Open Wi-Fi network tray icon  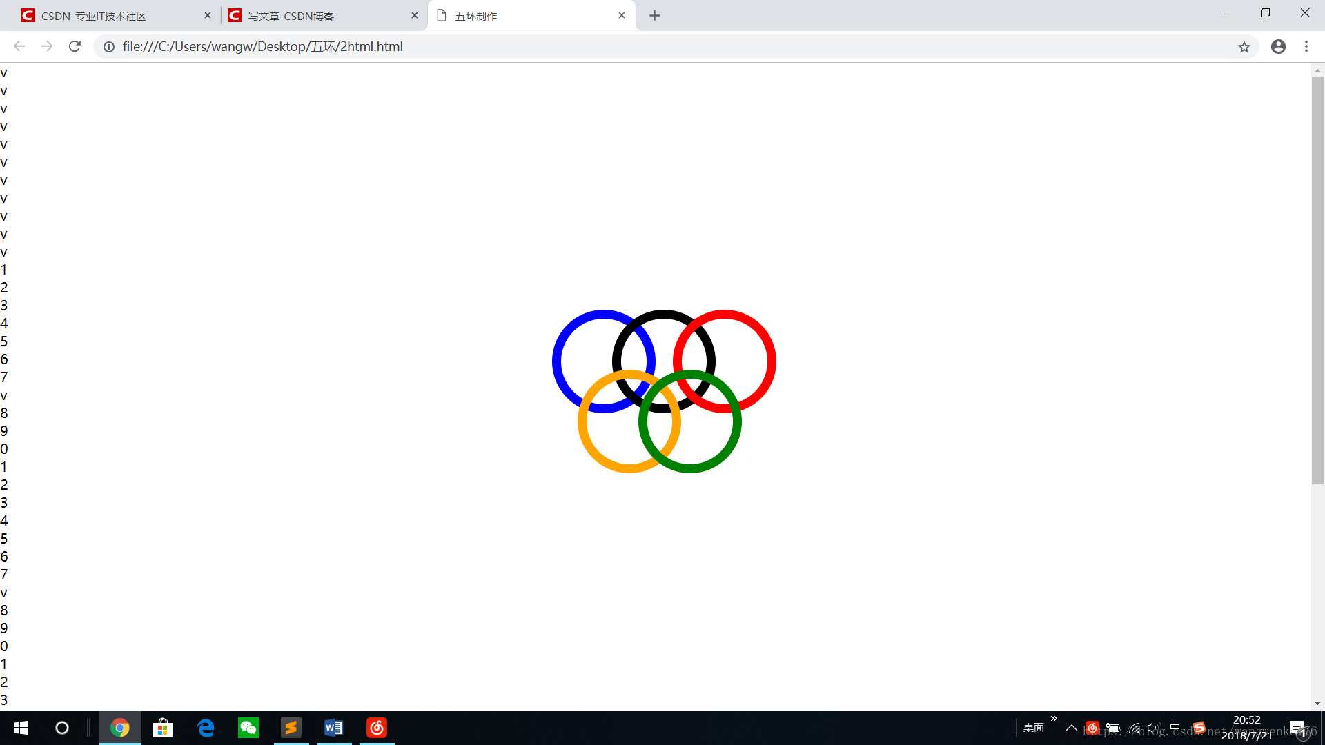coord(1135,728)
